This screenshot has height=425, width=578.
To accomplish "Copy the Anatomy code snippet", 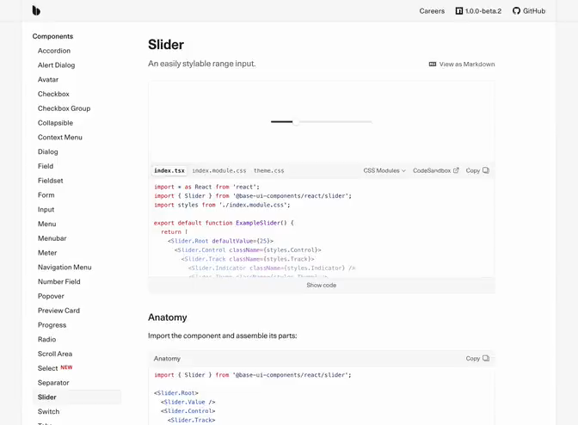I will (477, 358).
